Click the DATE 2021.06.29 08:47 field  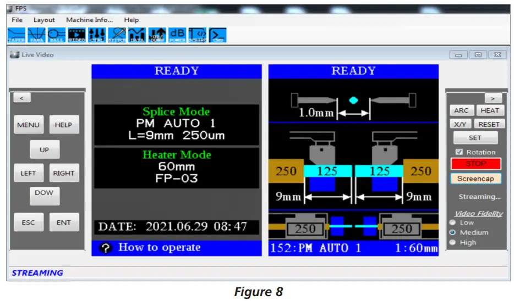176,226
